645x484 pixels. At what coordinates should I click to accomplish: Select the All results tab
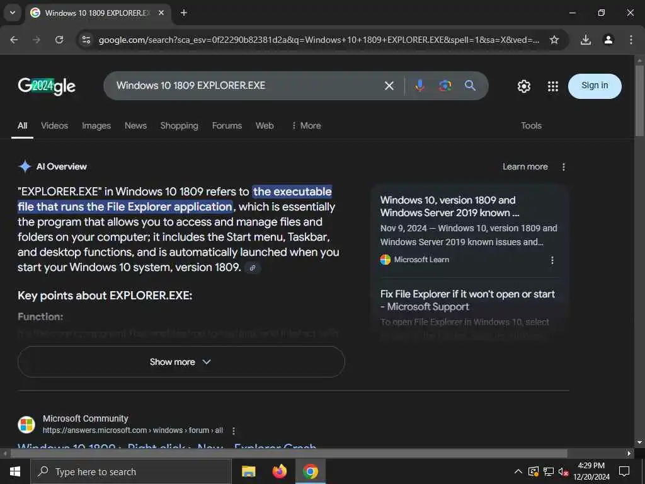click(22, 126)
